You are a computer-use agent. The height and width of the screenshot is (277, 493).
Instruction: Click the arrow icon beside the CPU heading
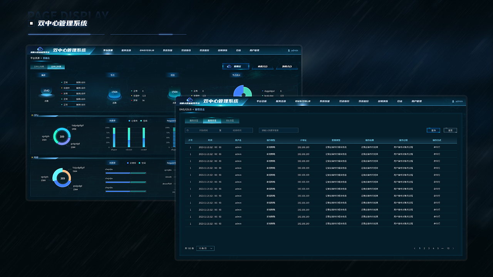pyautogui.click(x=32, y=115)
